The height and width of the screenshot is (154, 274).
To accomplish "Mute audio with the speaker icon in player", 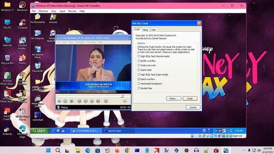I will (125, 101).
